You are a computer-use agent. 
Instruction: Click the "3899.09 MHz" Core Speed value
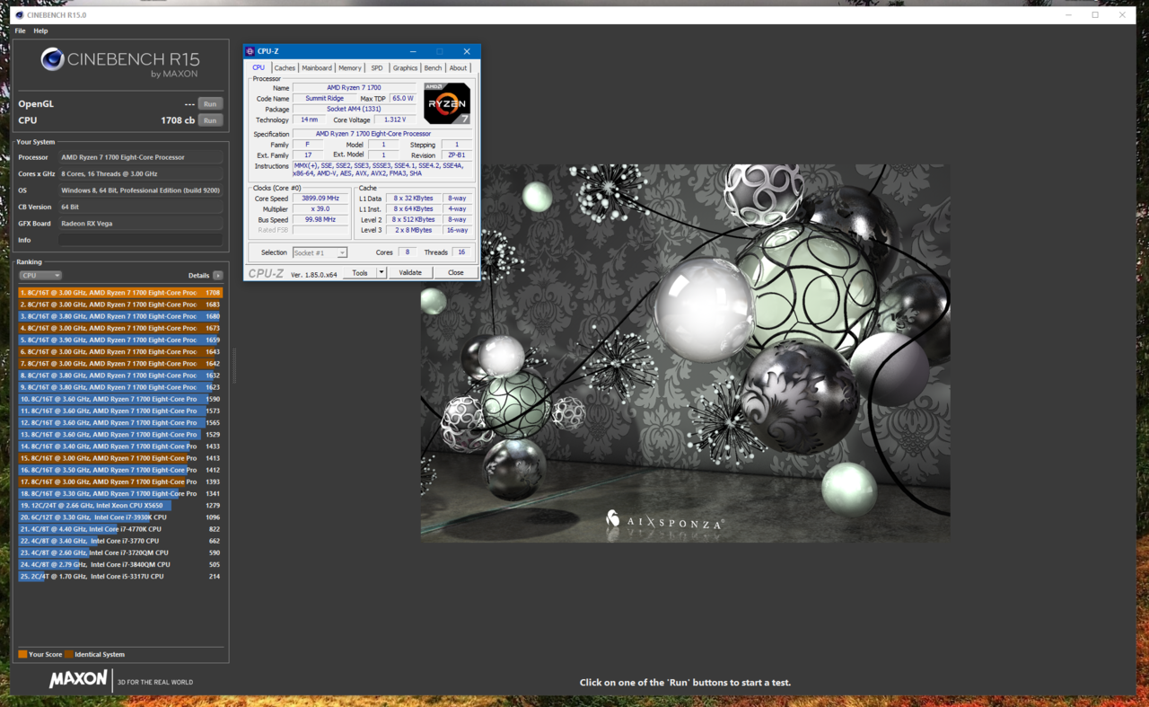320,199
